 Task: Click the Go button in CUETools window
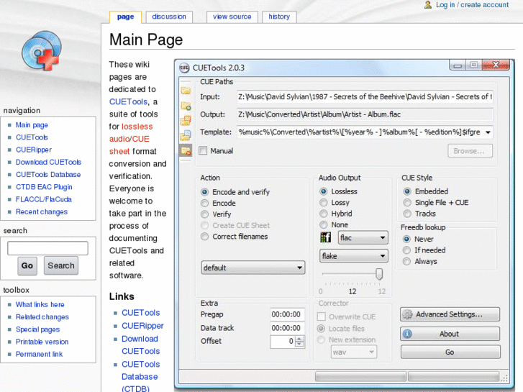tap(450, 352)
